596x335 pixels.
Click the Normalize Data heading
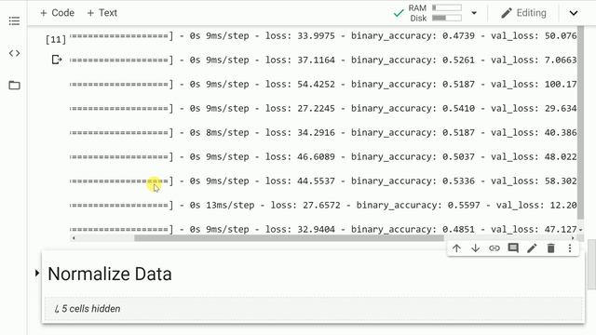(110, 274)
